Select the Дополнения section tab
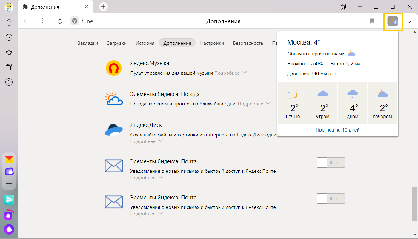Viewport: 418px width, 239px height. click(177, 43)
